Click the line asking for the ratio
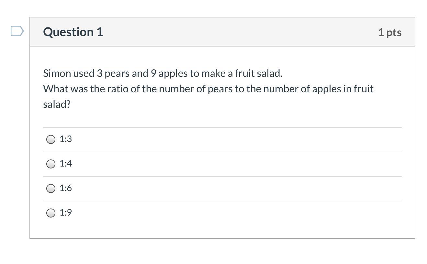This screenshot has width=427, height=264. (208, 89)
